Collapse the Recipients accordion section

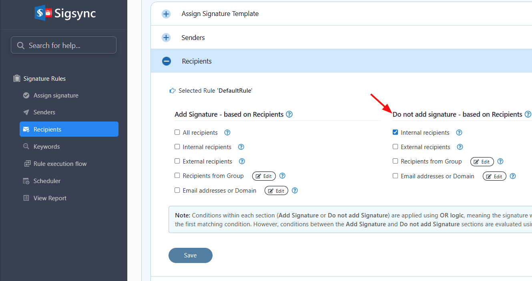(166, 61)
